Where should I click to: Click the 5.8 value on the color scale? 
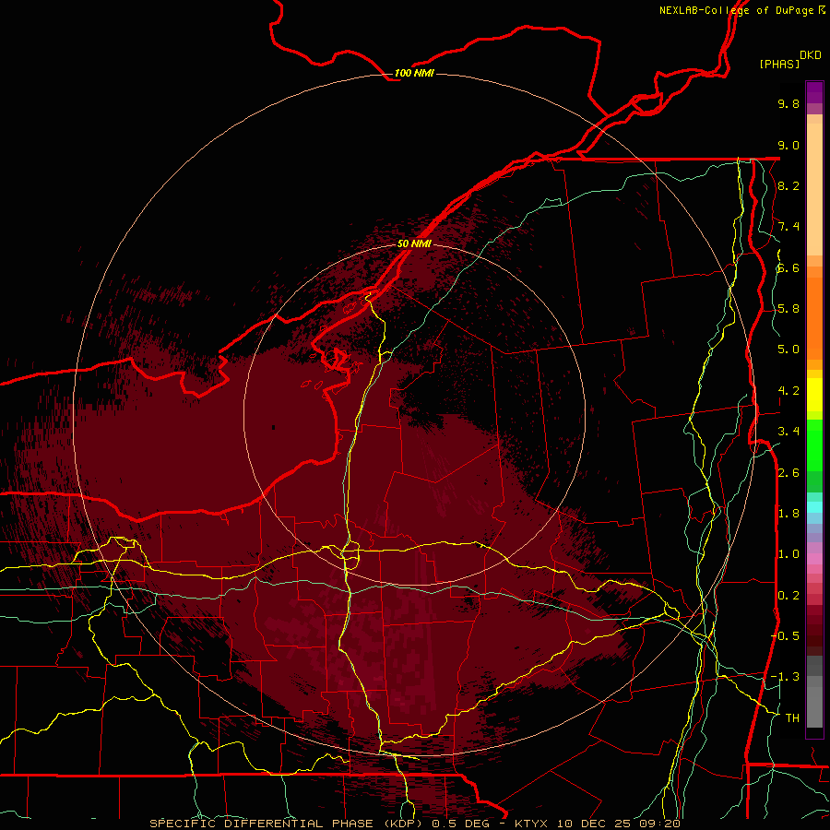(788, 309)
